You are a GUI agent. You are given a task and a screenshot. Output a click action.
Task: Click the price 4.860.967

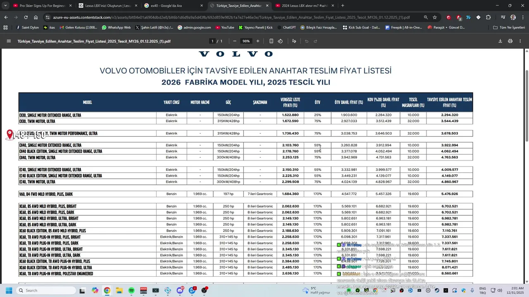(x=449, y=182)
